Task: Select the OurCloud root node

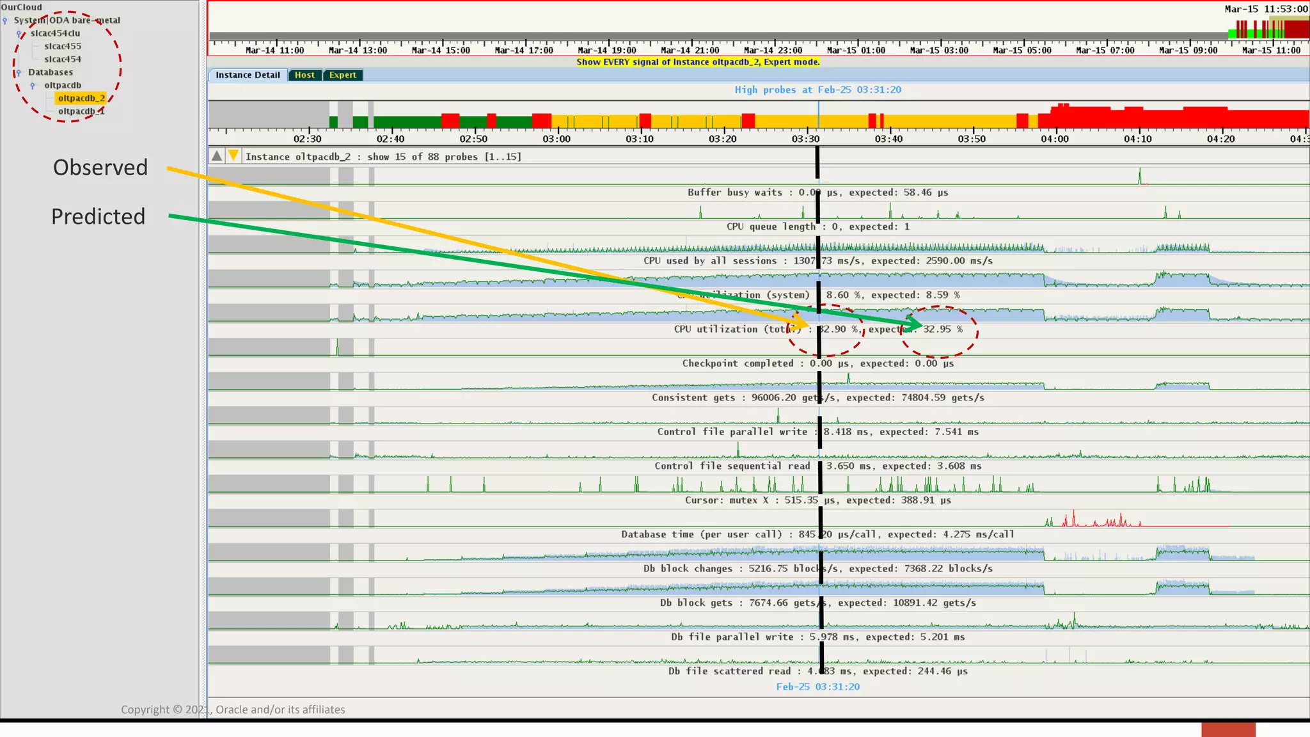Action: point(22,7)
